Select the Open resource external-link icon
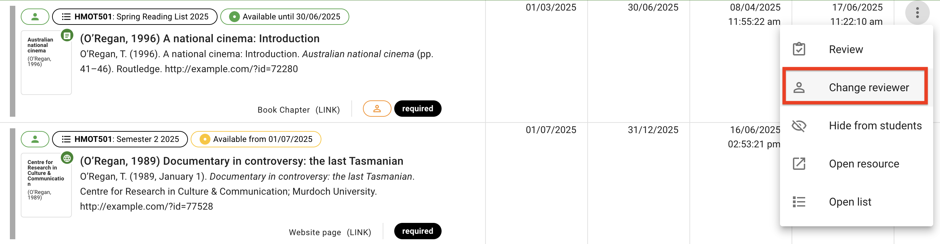The image size is (940, 244). [x=800, y=163]
